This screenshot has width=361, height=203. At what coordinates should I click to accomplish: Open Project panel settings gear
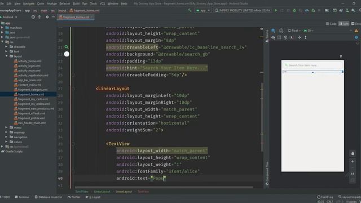pyautogui.click(x=47, y=17)
